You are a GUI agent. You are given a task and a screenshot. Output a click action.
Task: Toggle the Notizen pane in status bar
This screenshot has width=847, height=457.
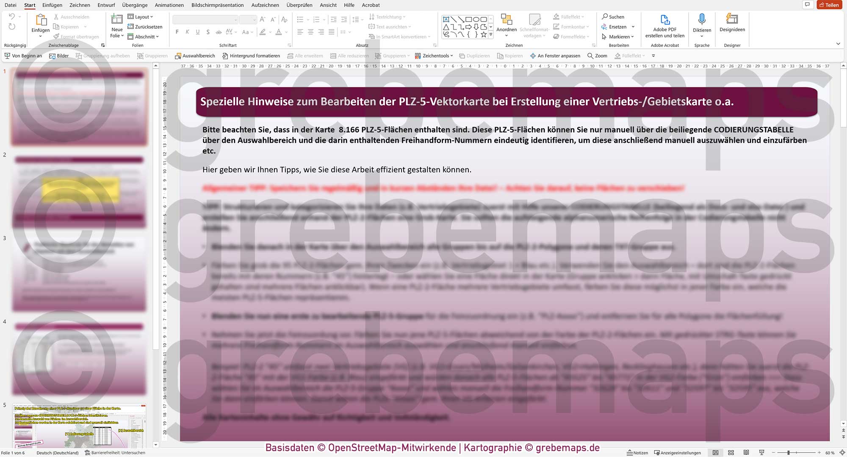(637, 453)
